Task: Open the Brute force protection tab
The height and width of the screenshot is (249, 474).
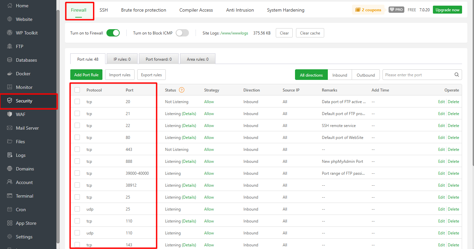Action: click(143, 10)
